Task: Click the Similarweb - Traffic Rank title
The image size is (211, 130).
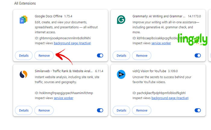Action: click(64, 71)
